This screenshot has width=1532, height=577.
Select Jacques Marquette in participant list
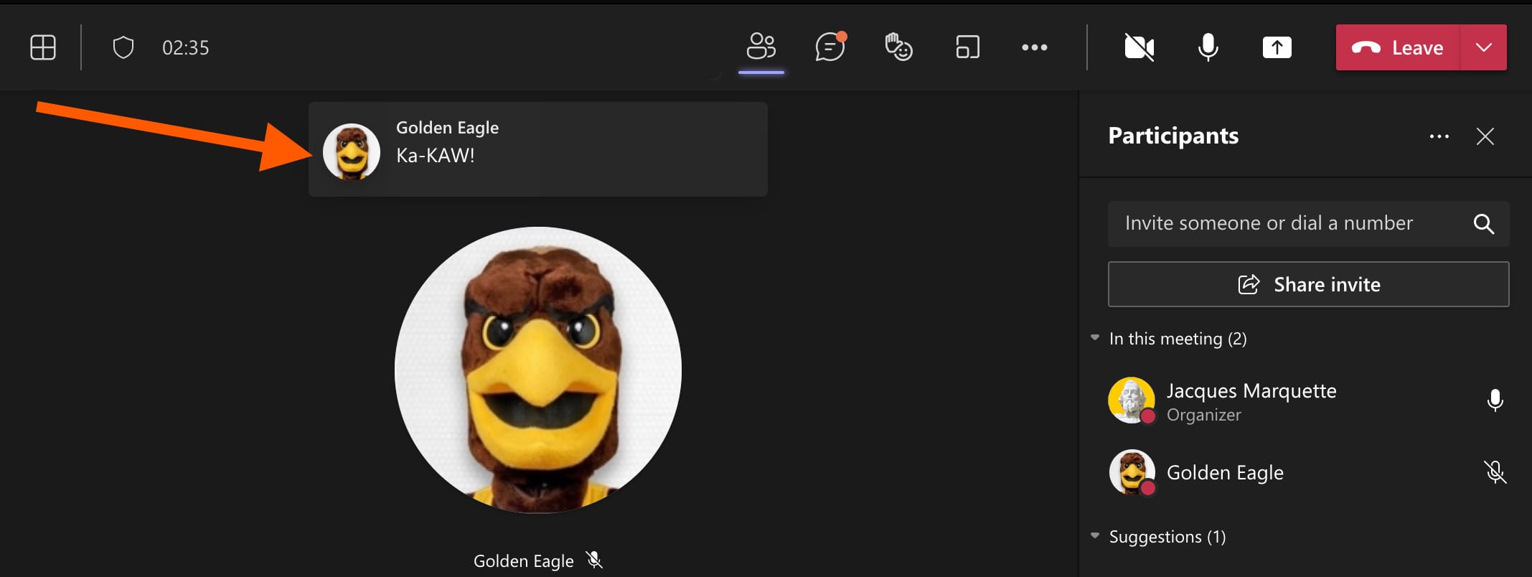coord(1251,400)
